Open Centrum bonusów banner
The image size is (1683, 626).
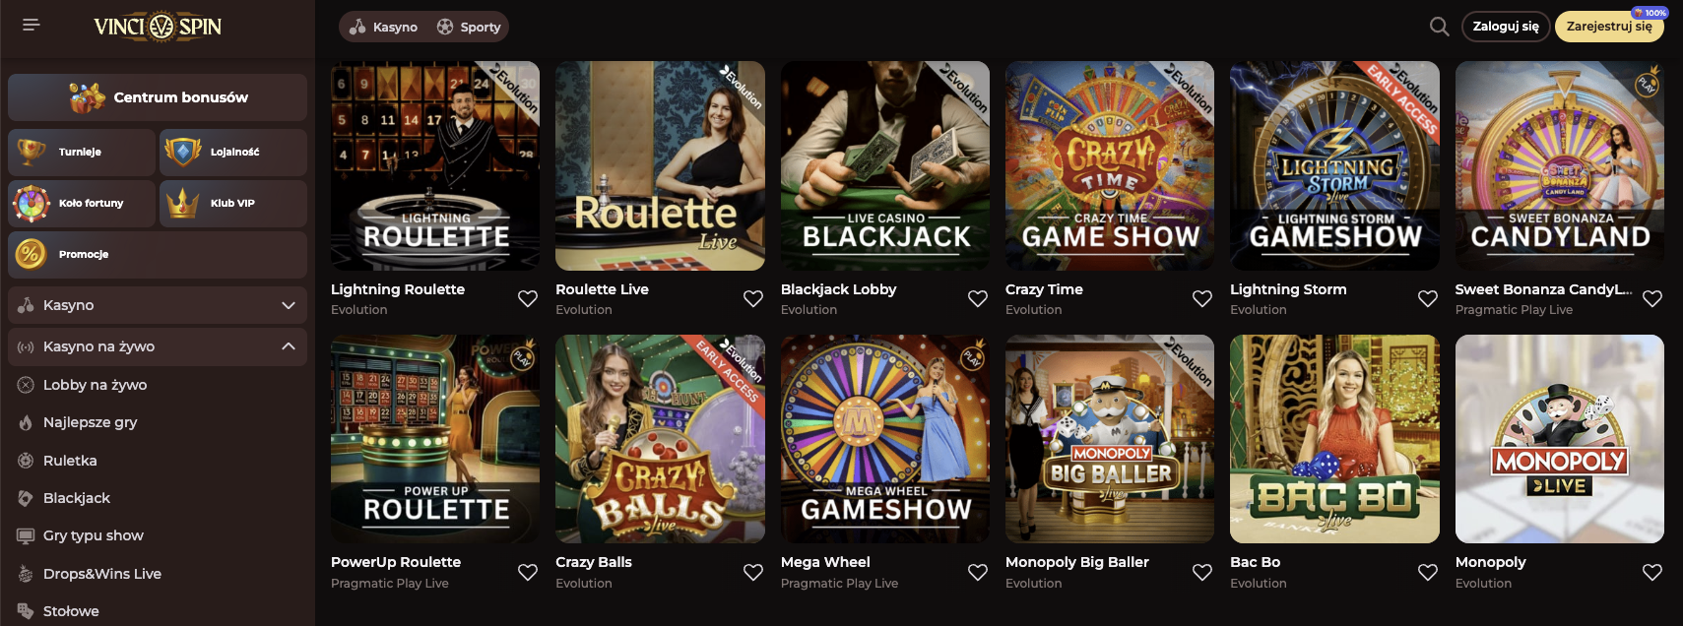click(x=158, y=96)
